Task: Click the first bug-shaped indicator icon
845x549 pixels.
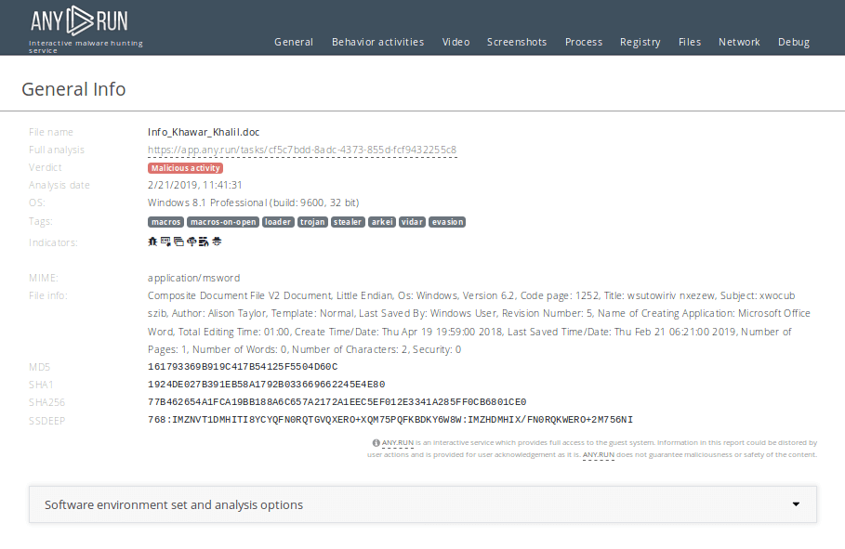Action: [x=152, y=242]
